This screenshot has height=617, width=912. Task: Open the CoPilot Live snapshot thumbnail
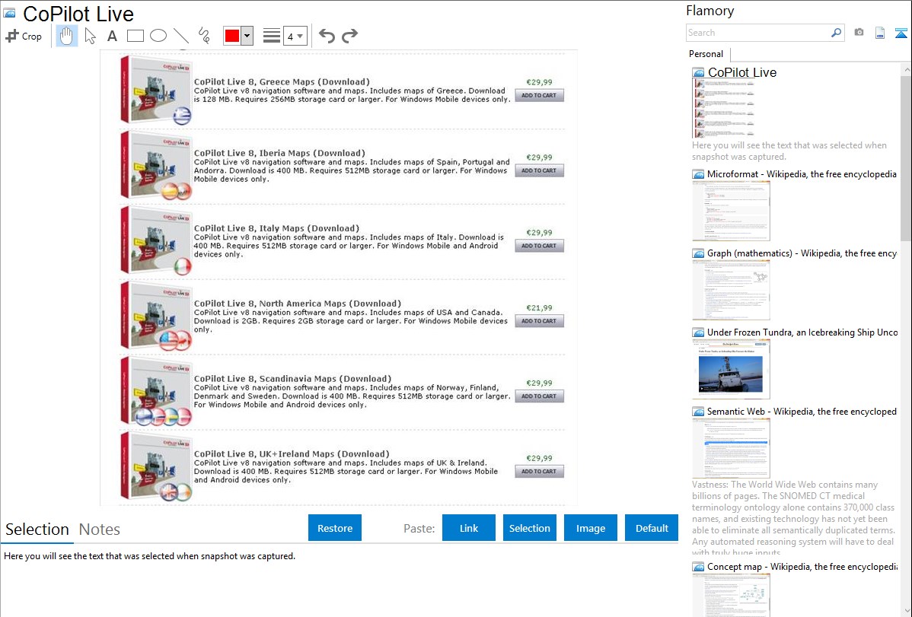pos(723,108)
